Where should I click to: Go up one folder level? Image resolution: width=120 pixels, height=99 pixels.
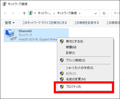point(24,13)
